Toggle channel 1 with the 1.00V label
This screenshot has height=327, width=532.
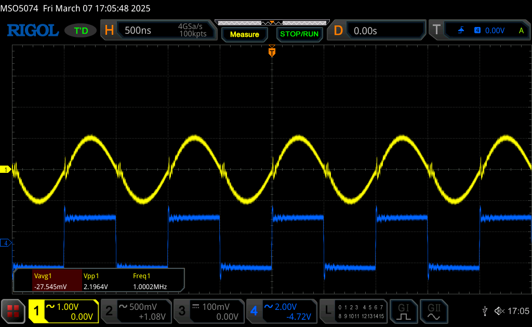pos(63,311)
